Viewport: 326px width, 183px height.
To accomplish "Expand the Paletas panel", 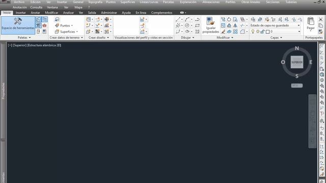I will tap(24, 38).
